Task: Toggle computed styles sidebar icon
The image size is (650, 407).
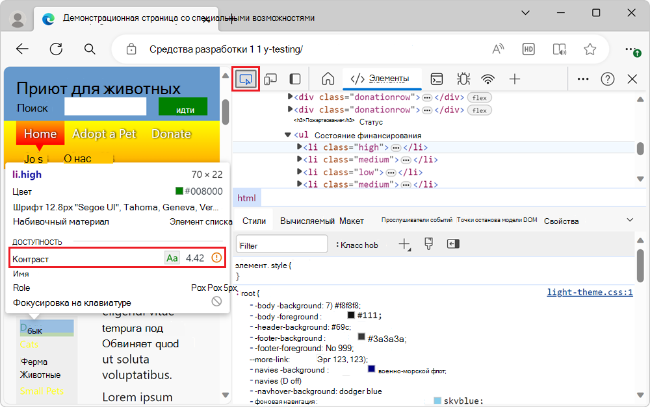Action: coord(453,244)
